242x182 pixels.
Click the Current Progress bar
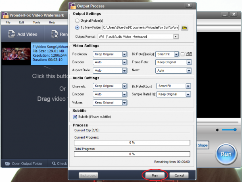(132, 143)
